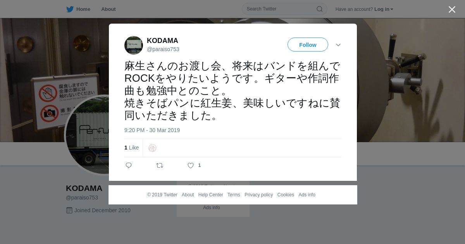
Task: Open the tweet timestamp link
Action: pos(152,130)
